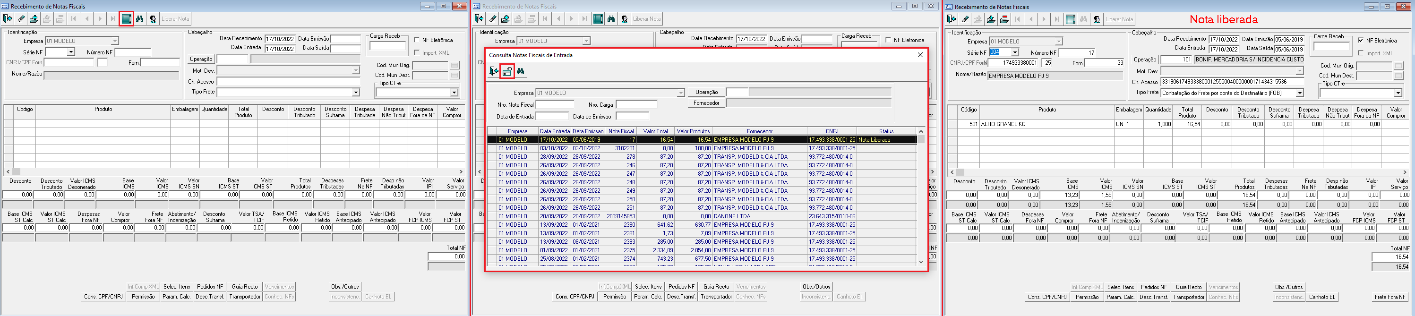Click the user face icon in the Nota liberada toolbar

1097,19
